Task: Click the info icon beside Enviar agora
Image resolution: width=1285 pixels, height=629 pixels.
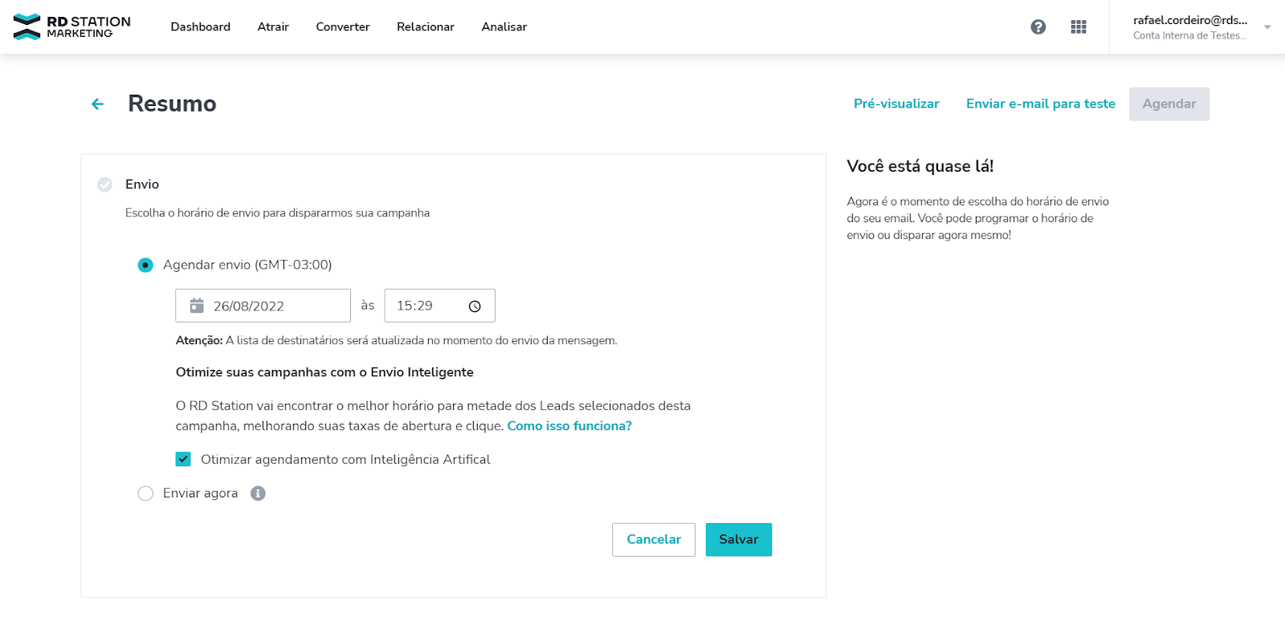Action: pyautogui.click(x=258, y=493)
